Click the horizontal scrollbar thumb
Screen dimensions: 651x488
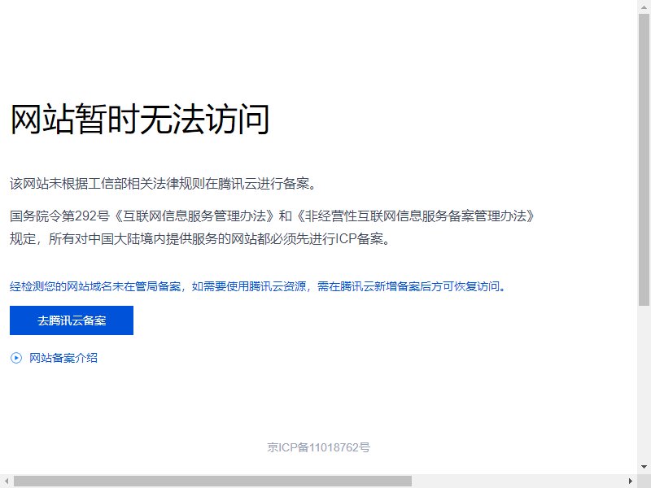[x=212, y=481]
